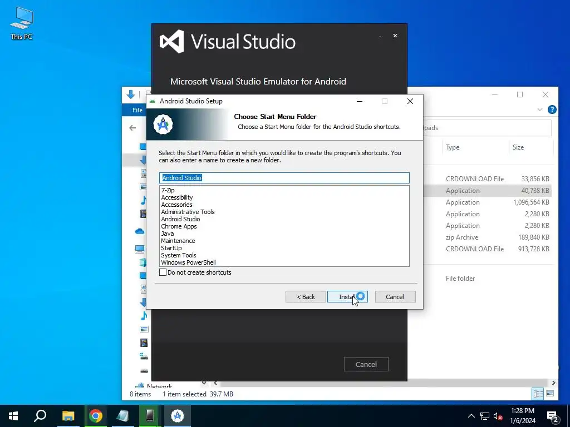Select Windows PowerShell in the folder list
570x427 pixels.
(188, 262)
